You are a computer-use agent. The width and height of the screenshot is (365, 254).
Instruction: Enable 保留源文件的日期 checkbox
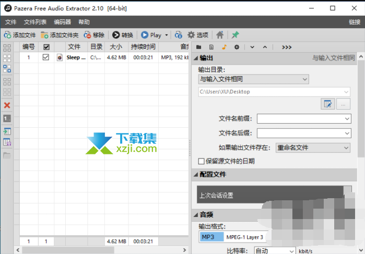(202, 161)
